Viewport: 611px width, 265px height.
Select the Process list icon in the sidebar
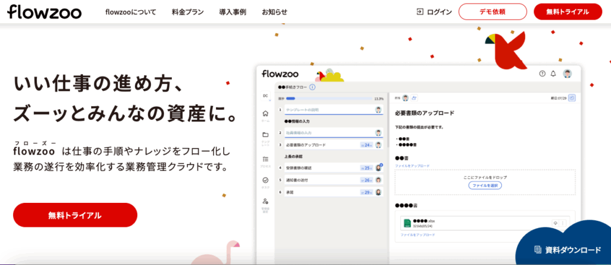point(266,159)
